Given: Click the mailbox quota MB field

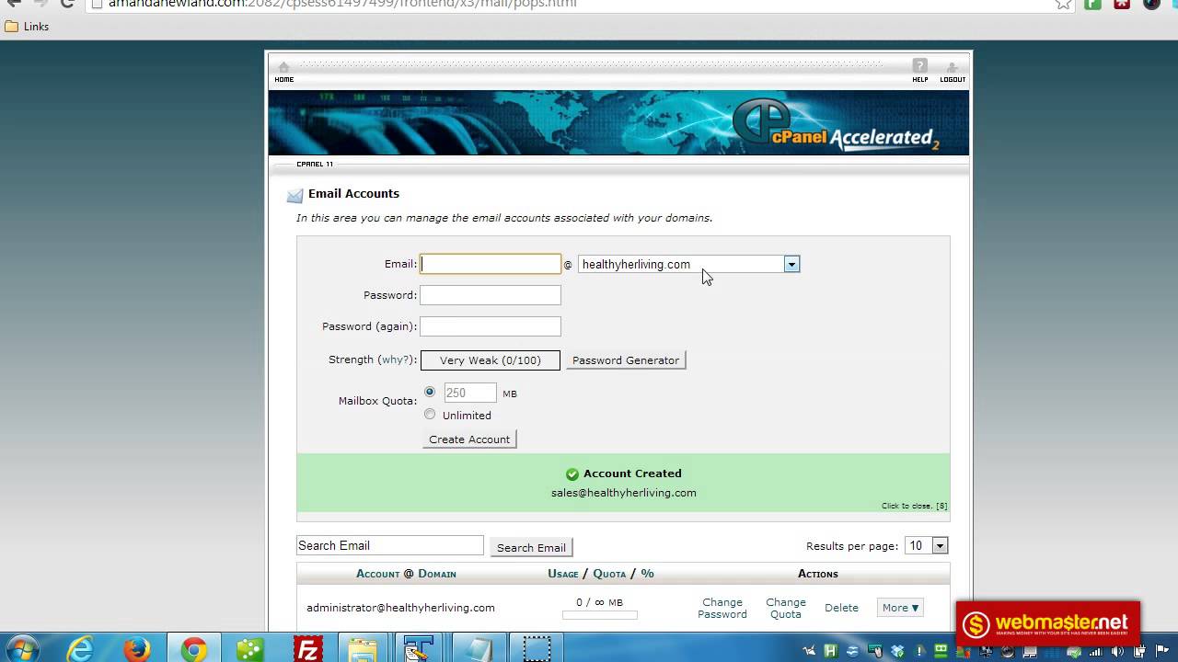Looking at the screenshot, I should point(470,393).
